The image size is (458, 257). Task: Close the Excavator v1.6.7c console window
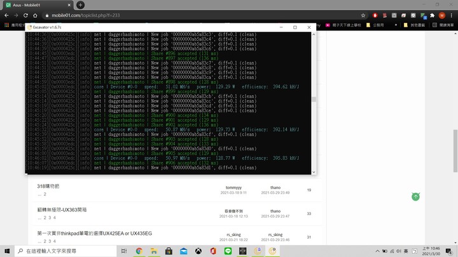tap(309, 27)
